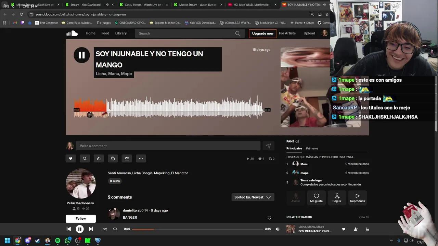The height and width of the screenshot is (246, 438).
Task: Open fan mape's profile in fans list
Action: (x=304, y=173)
